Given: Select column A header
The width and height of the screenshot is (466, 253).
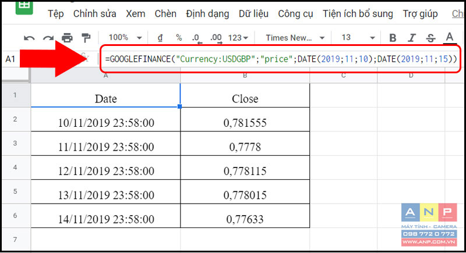Looking at the screenshot, I should [x=105, y=76].
